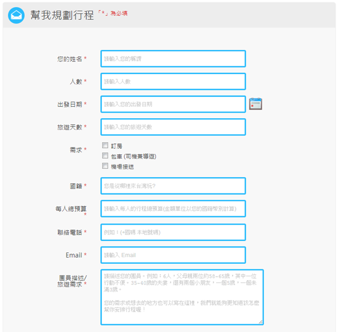Viewport: 338px width, 332px height.
Task: Click the 團員描述/旅遊需求 text area
Action: point(182,297)
